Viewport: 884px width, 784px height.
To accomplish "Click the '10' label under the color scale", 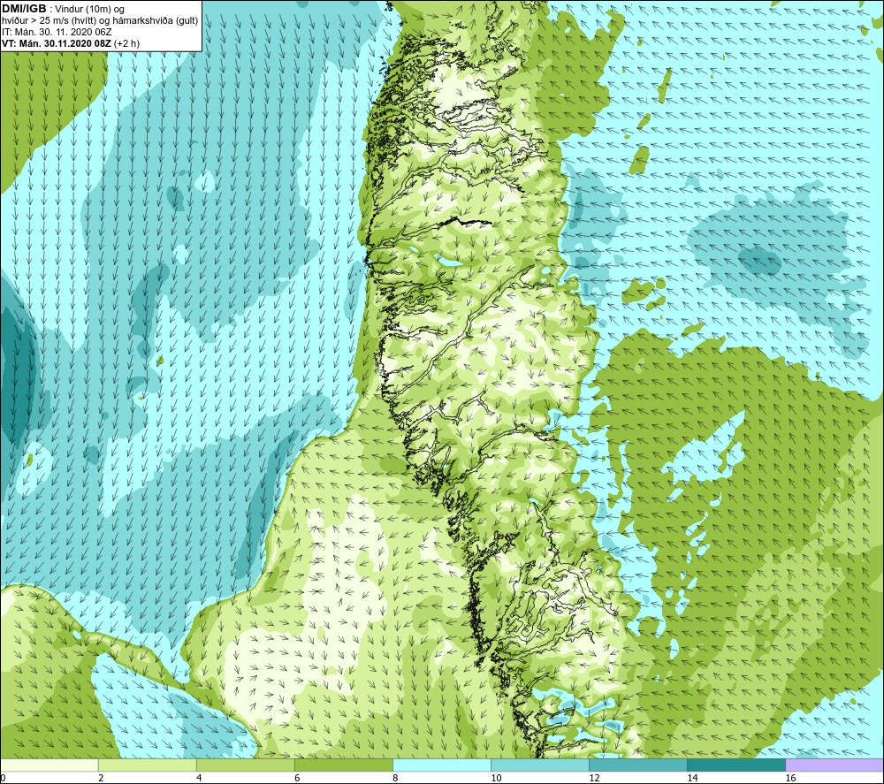I will coord(496,779).
